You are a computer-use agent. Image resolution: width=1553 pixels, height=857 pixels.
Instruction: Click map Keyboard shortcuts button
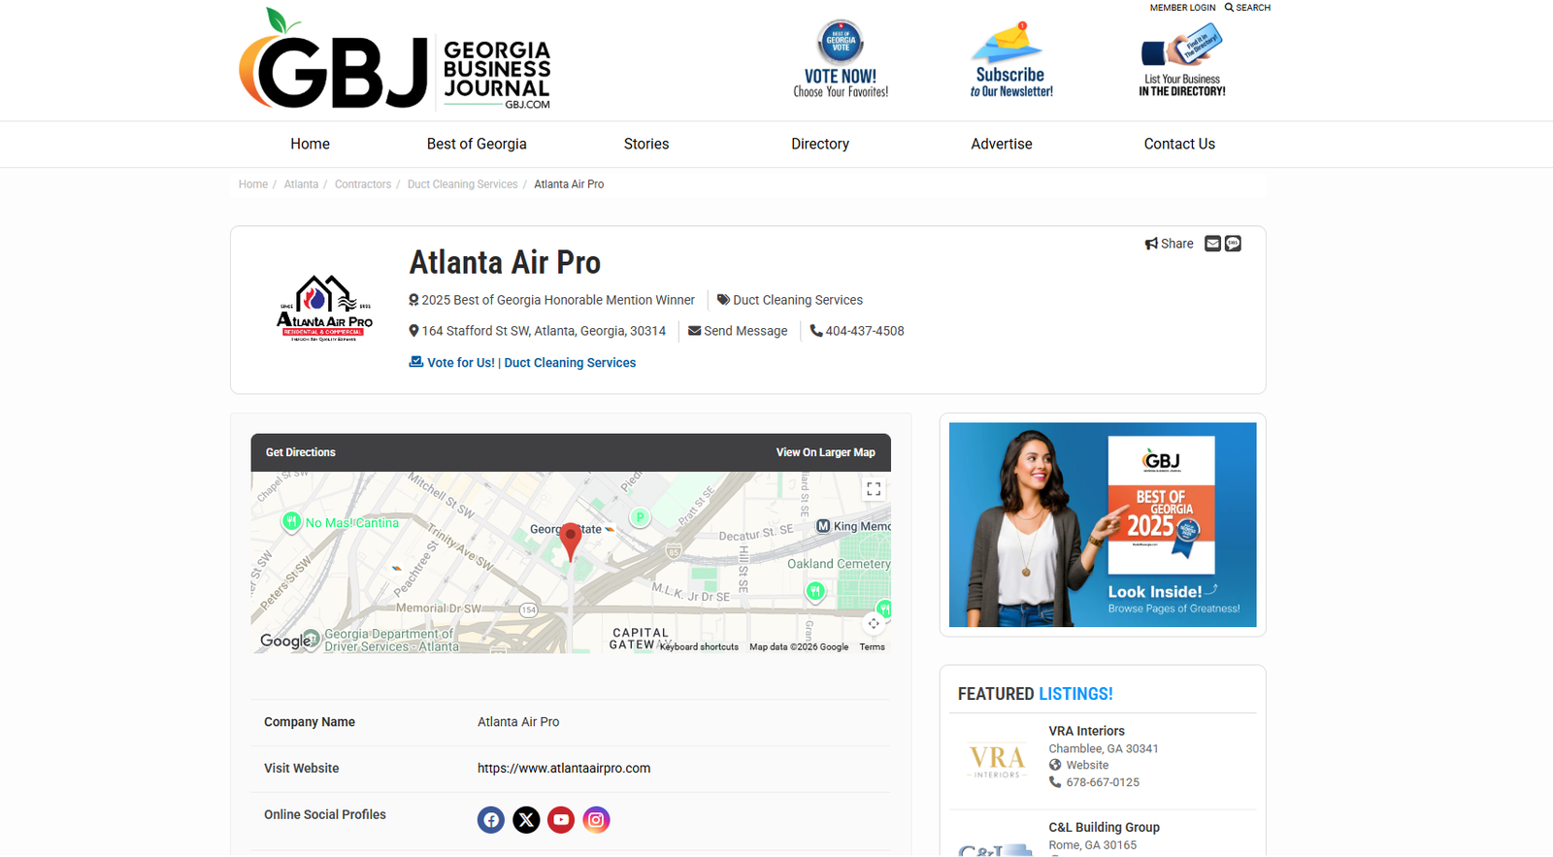[699, 647]
